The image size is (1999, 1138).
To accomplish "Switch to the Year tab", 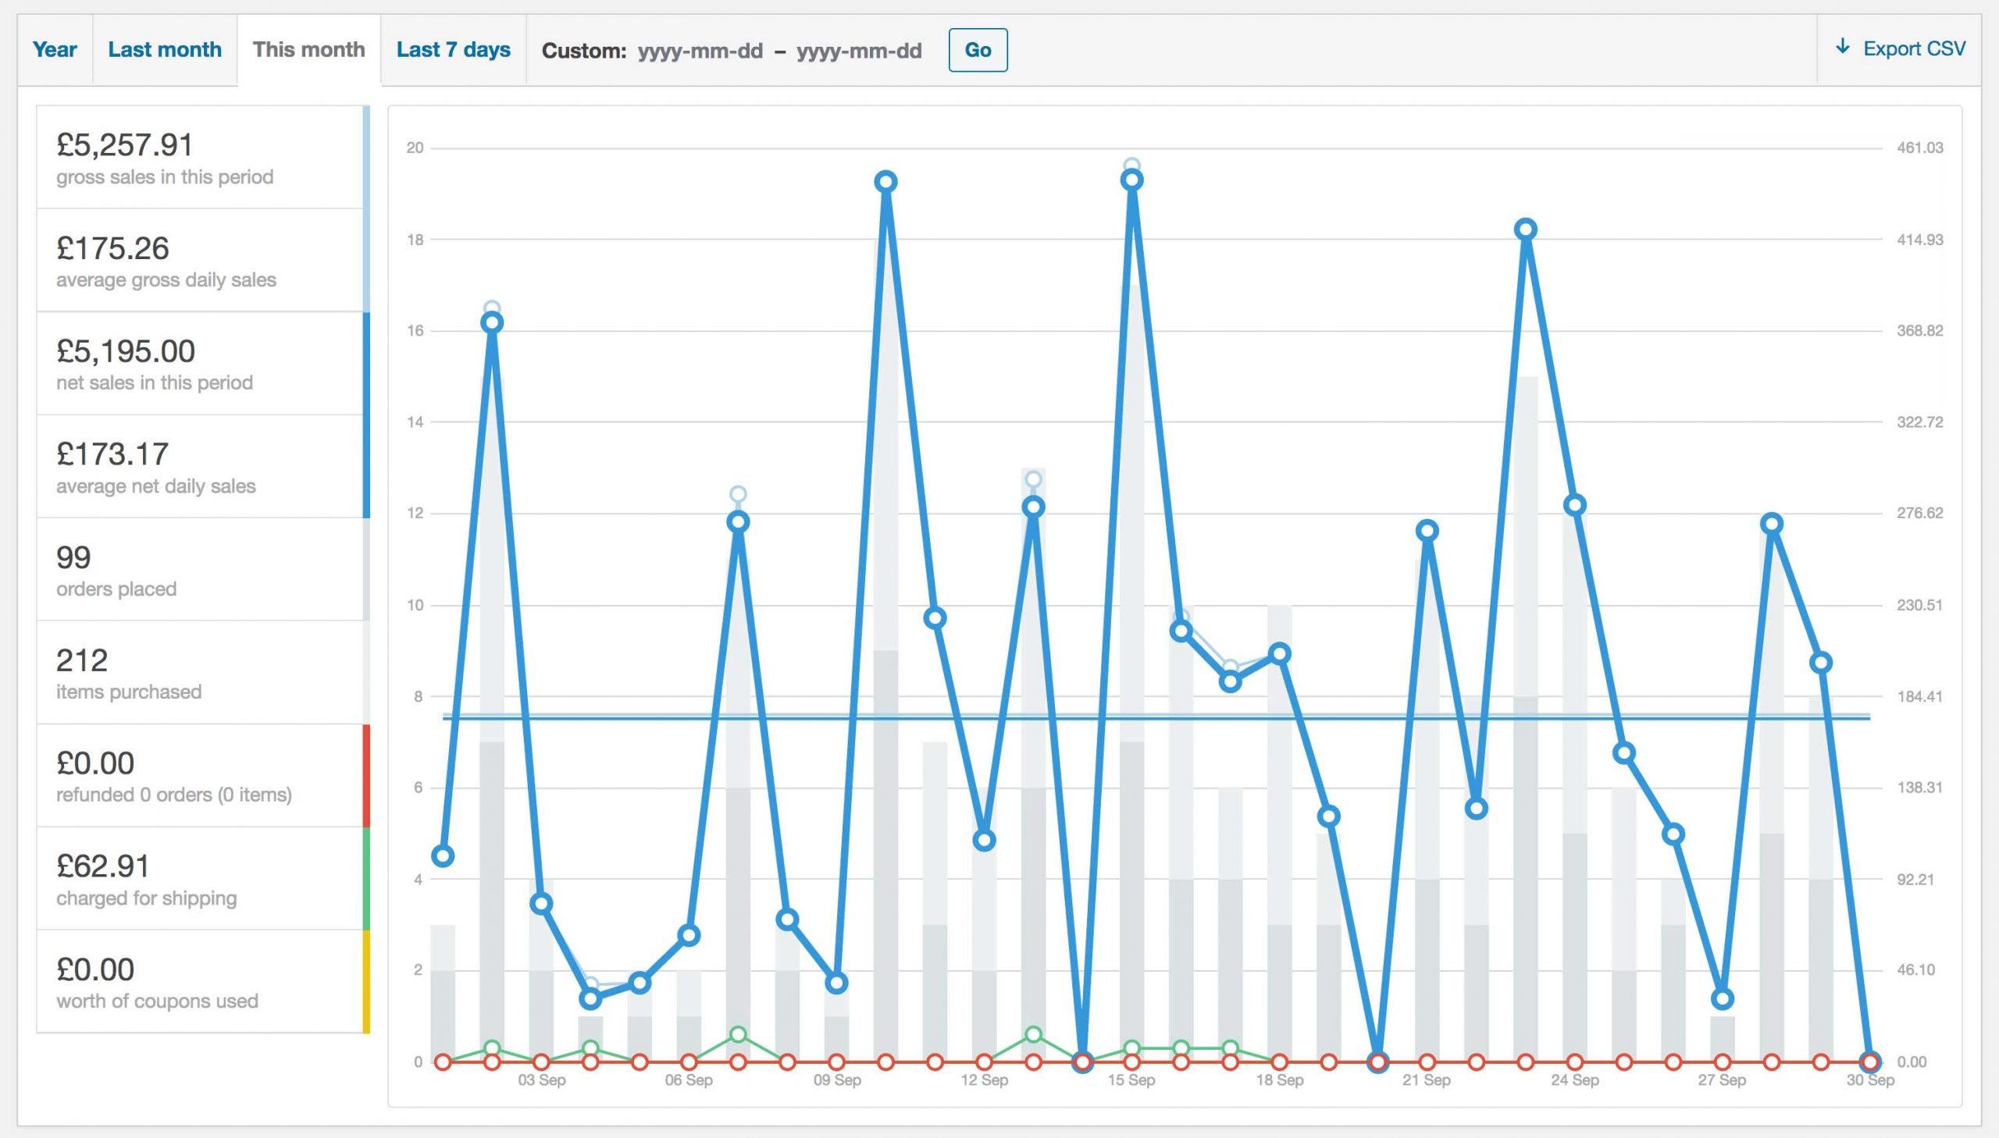I will 55,49.
